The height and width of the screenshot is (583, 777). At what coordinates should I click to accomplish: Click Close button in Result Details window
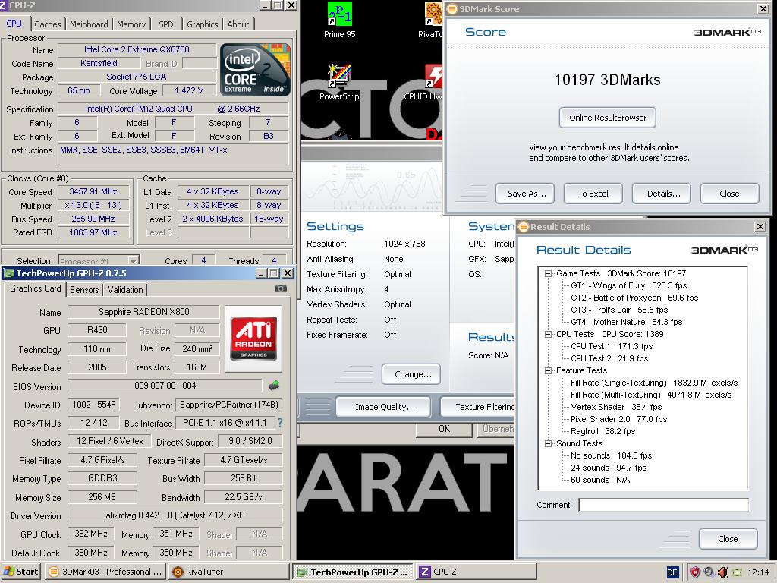(728, 539)
